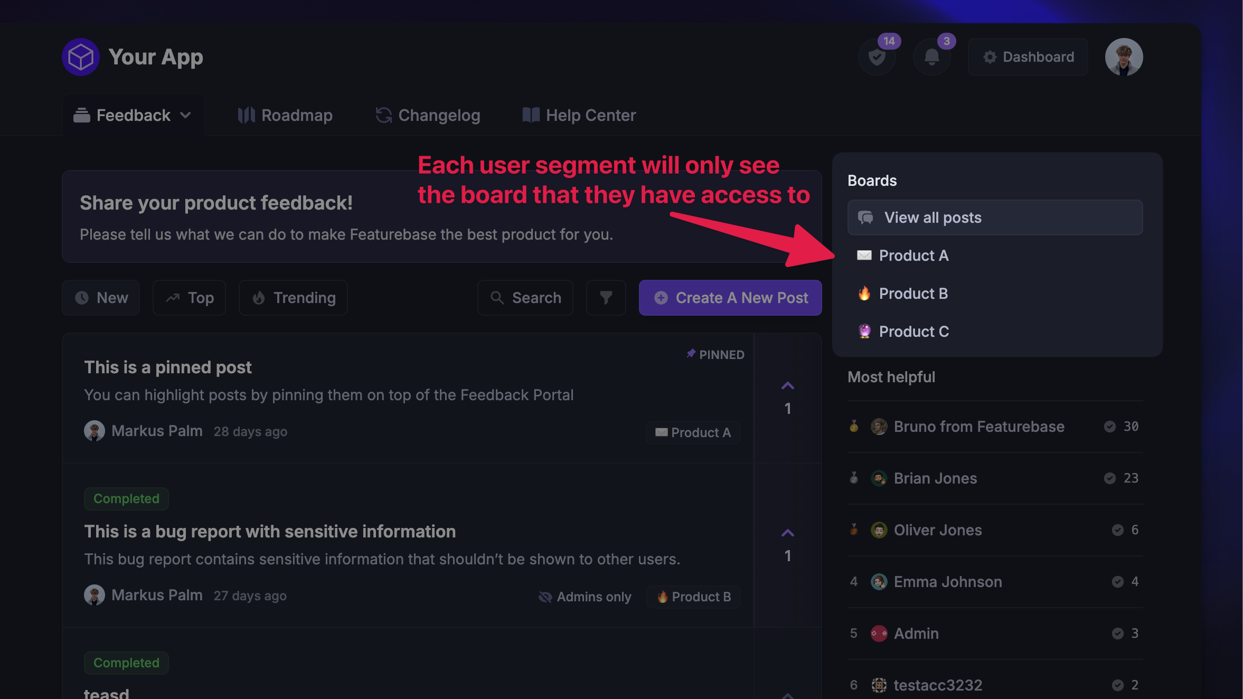Click Create A New Post
Image resolution: width=1243 pixels, height=699 pixels.
[x=730, y=298]
